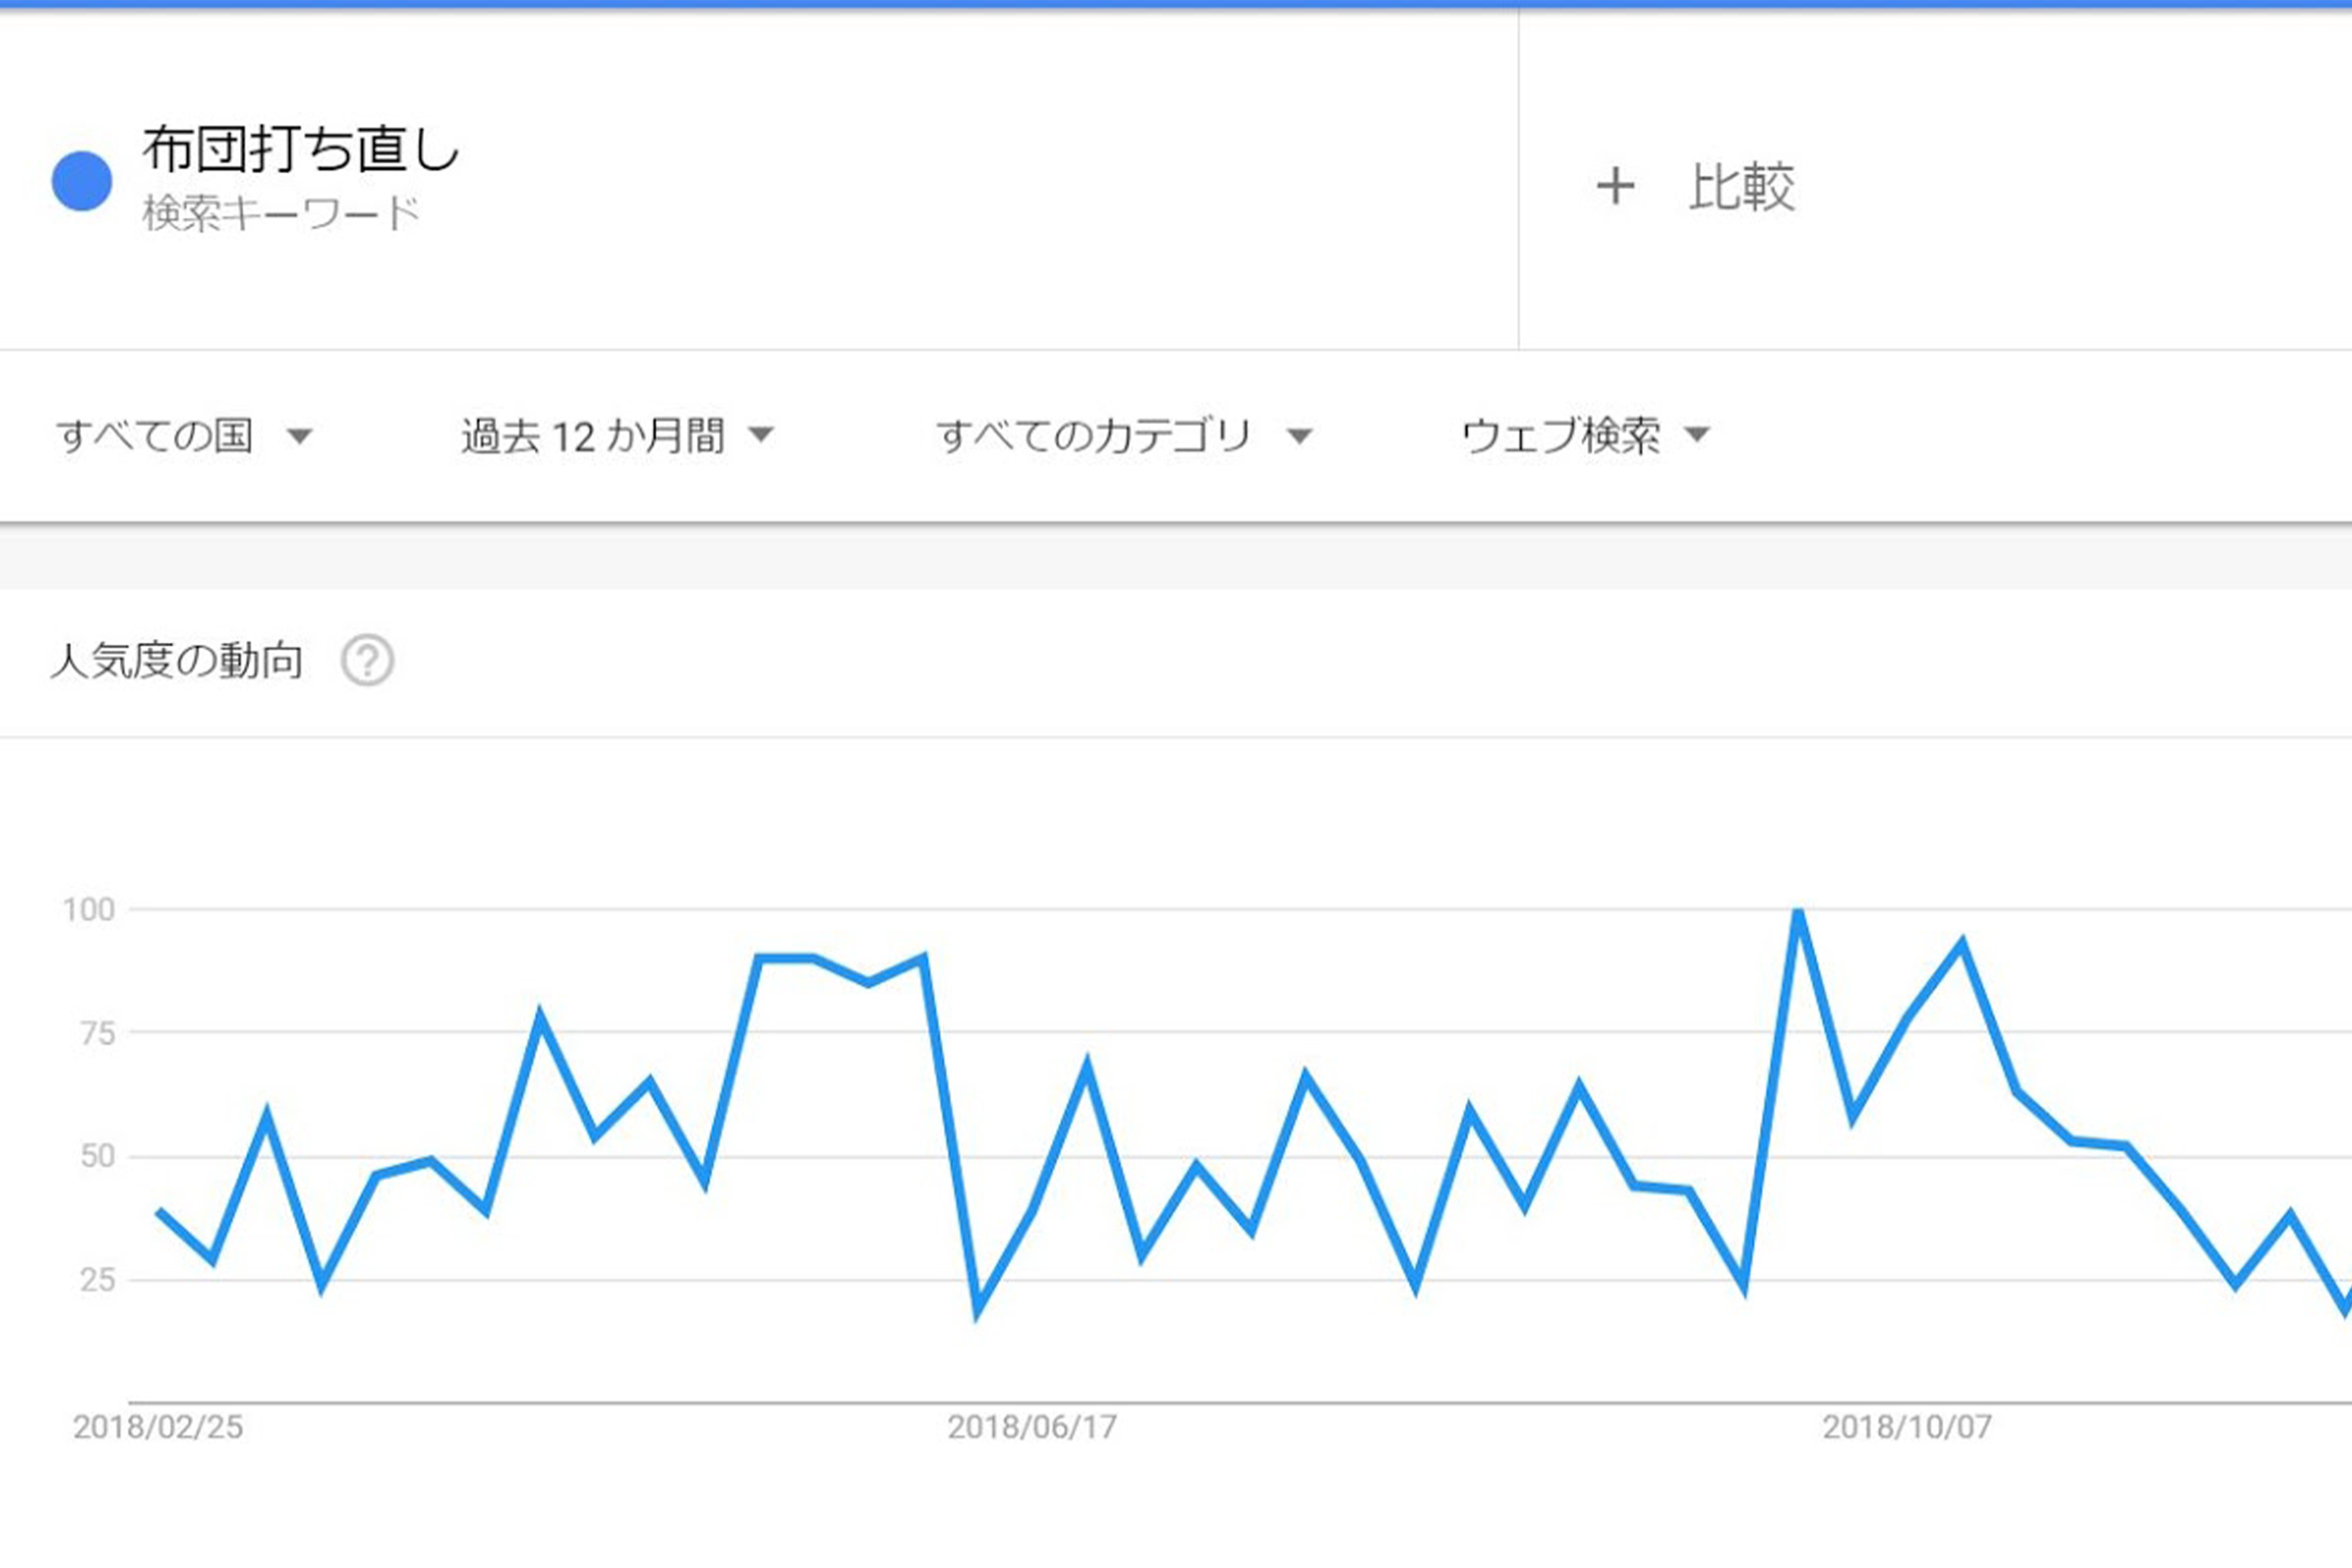
Task: Click the 検索キーワード subtitle label
Action: point(281,213)
